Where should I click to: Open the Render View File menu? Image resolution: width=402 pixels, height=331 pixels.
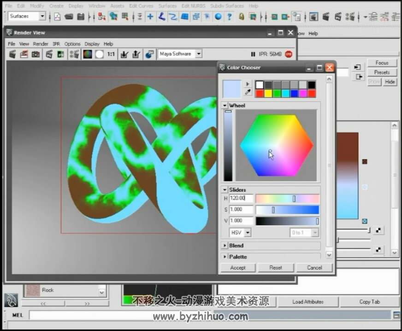coord(12,44)
